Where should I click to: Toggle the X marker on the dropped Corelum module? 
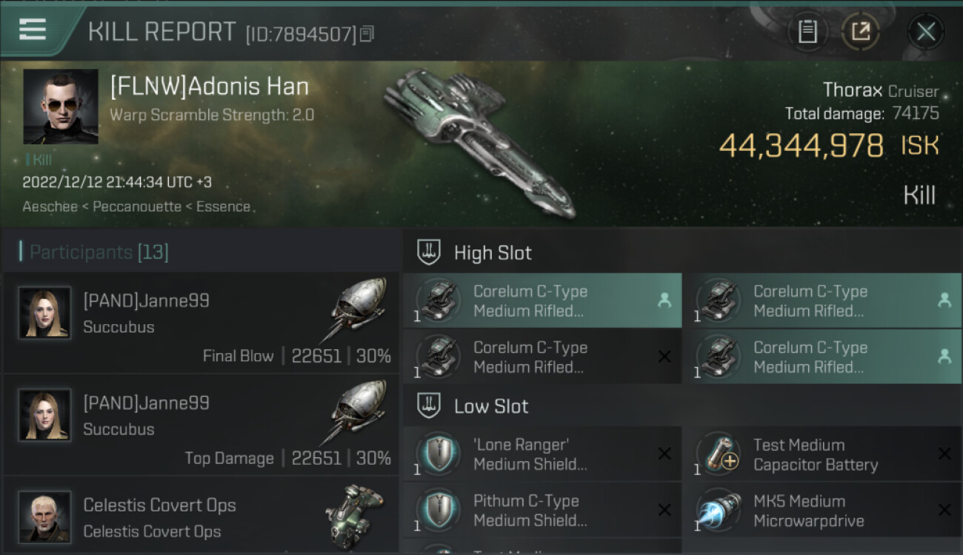point(664,357)
